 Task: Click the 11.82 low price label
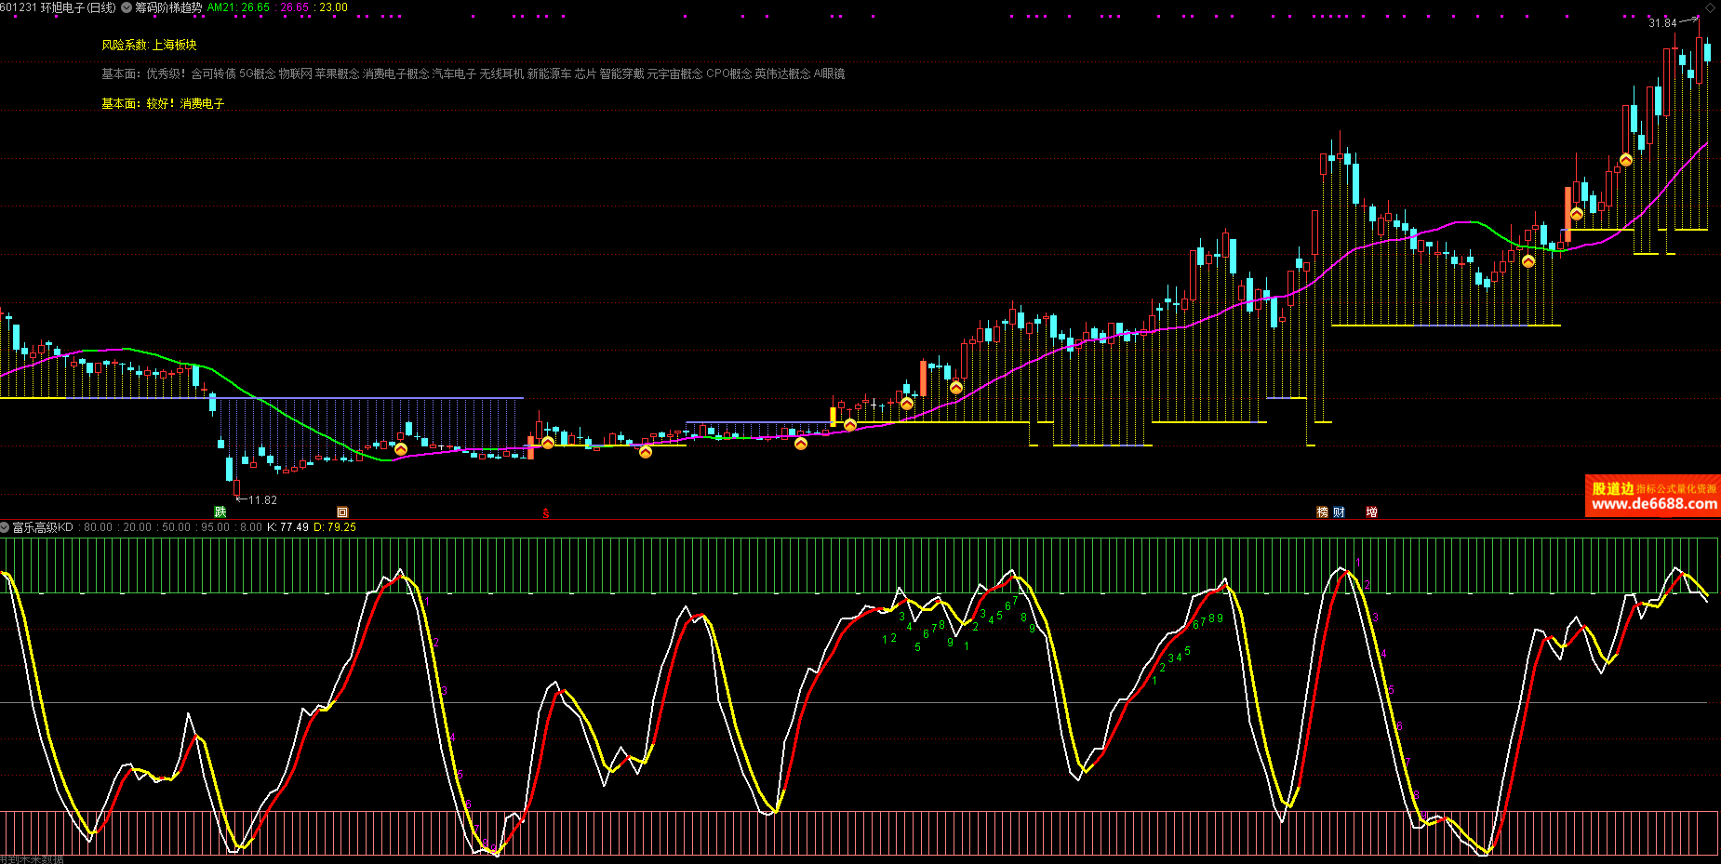pos(262,500)
